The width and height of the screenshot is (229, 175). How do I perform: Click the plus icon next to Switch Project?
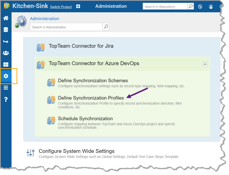pos(78,6)
